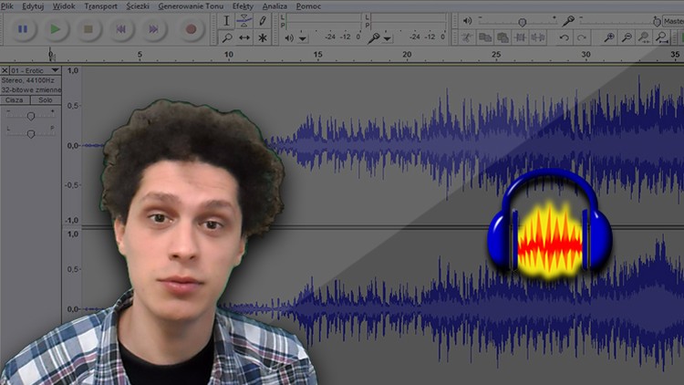Click the playback meter speaker icon

coord(289,38)
